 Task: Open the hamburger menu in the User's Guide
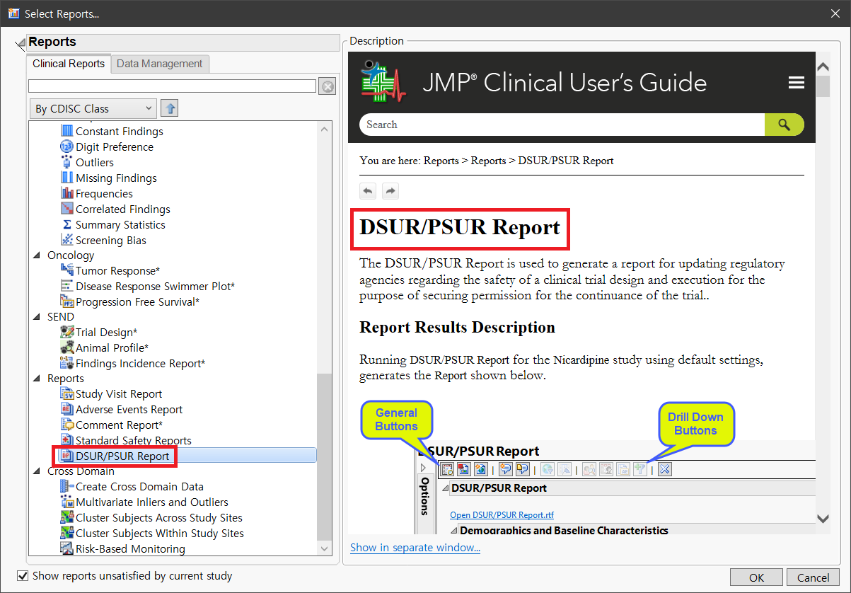click(x=797, y=82)
